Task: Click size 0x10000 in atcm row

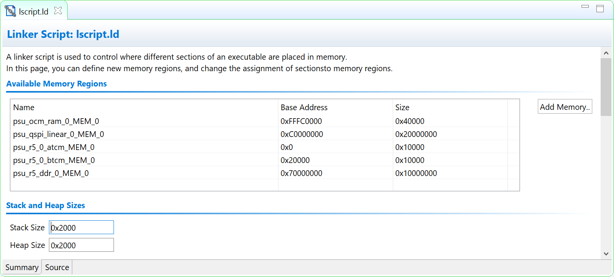Action: 410,147
